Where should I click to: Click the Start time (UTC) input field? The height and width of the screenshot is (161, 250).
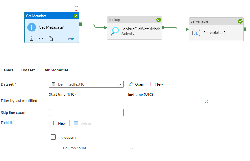87,101
